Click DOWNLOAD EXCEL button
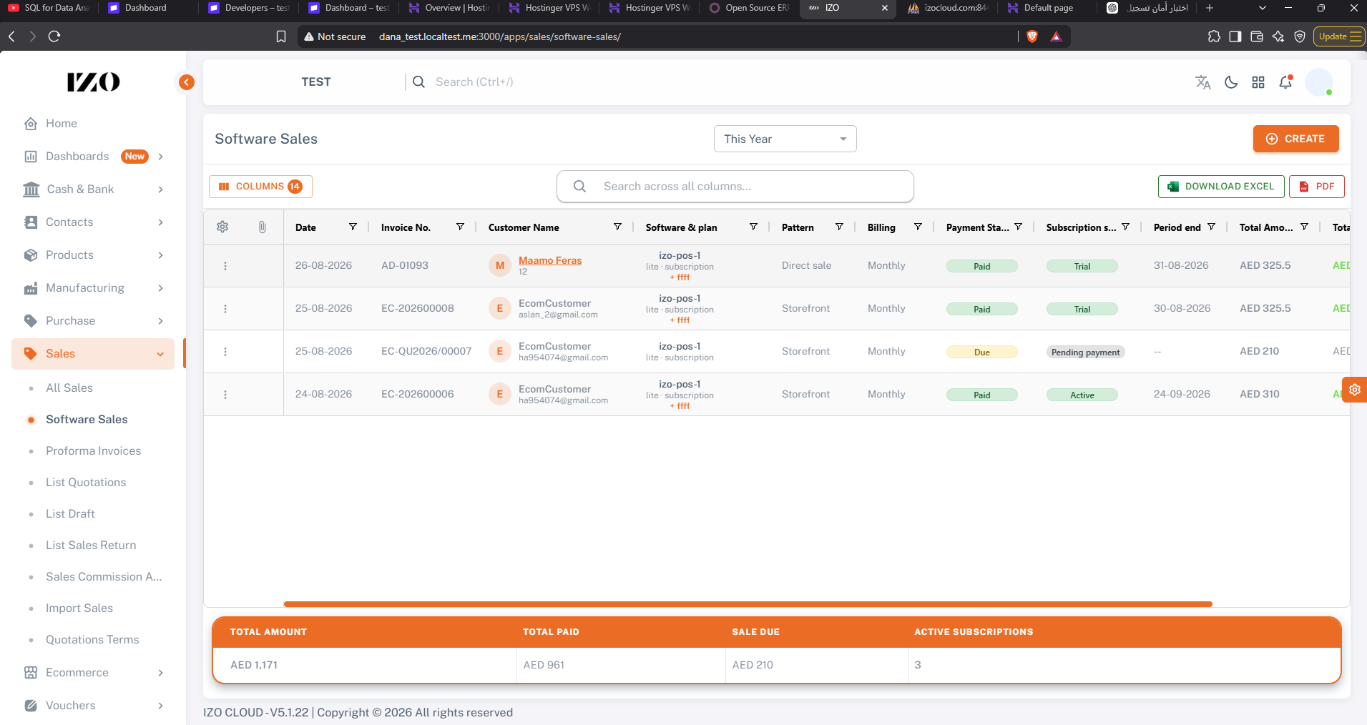The image size is (1367, 725). (1221, 187)
